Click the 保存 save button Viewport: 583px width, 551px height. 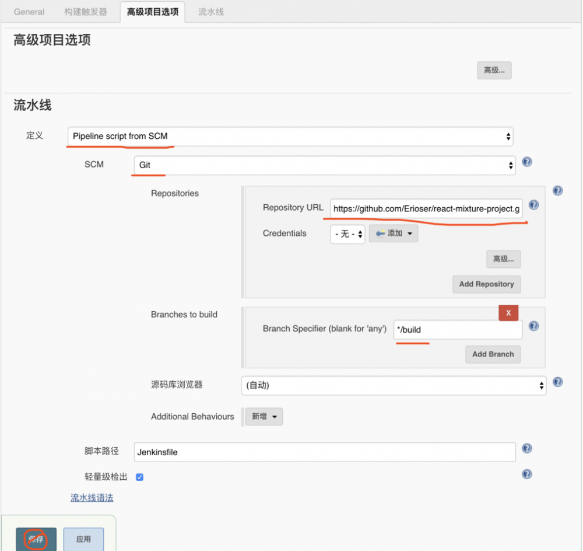[36, 539]
